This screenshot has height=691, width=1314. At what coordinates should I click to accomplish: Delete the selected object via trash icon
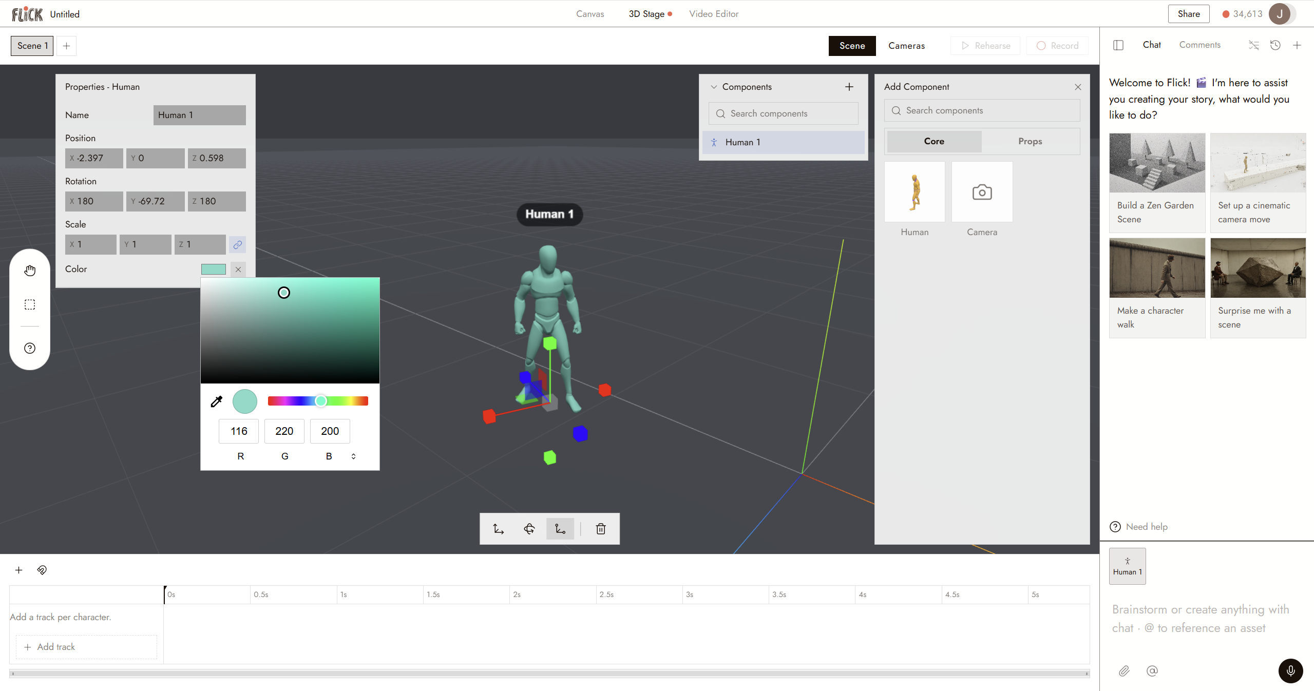pos(601,529)
